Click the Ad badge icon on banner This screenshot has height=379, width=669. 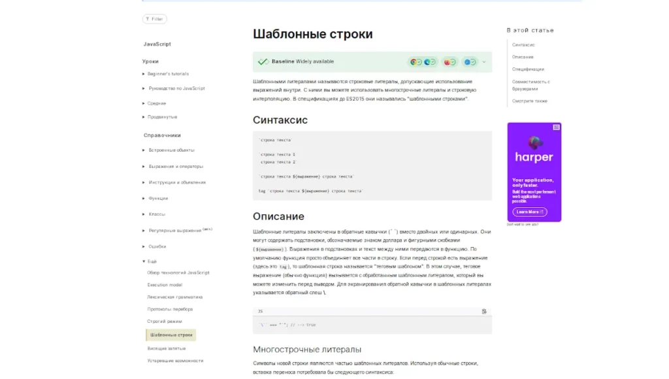point(556,127)
